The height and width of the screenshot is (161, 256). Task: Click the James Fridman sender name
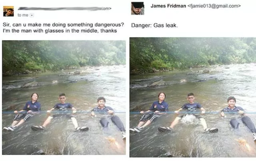click(168, 6)
